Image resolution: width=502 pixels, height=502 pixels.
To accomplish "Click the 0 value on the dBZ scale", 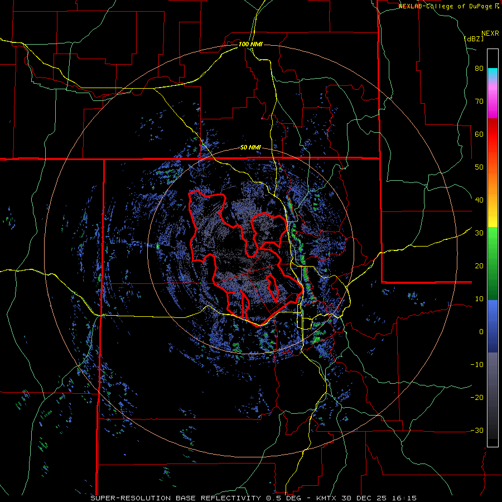I will 481,332.
